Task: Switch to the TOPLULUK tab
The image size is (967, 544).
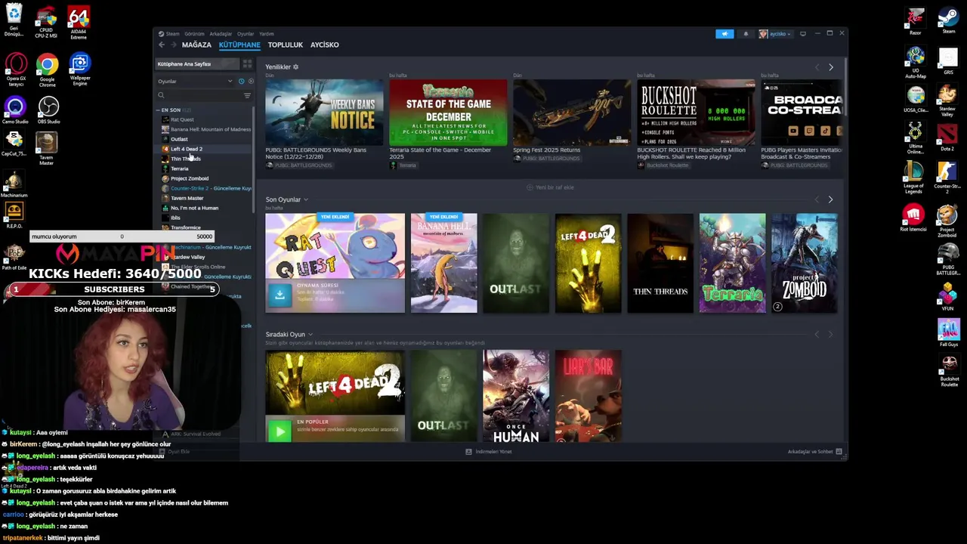Action: click(x=285, y=45)
